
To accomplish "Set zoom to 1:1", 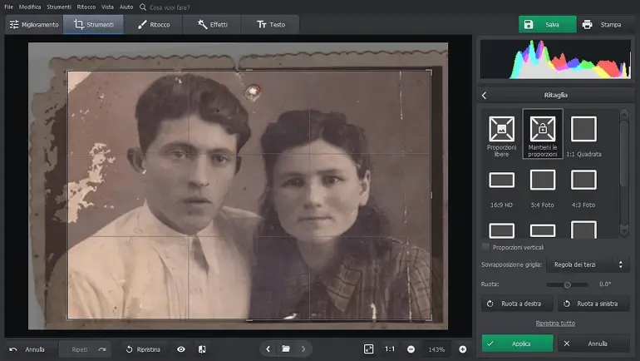I will pos(390,349).
